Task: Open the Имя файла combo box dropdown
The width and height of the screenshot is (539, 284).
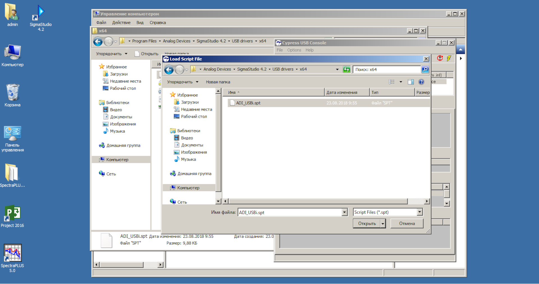Action: pos(345,213)
